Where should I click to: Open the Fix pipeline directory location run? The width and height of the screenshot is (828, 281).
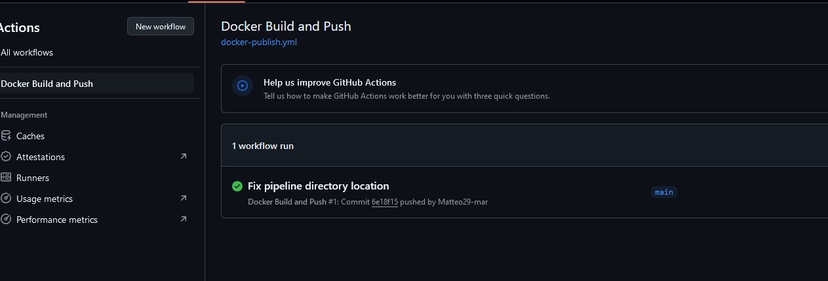318,186
